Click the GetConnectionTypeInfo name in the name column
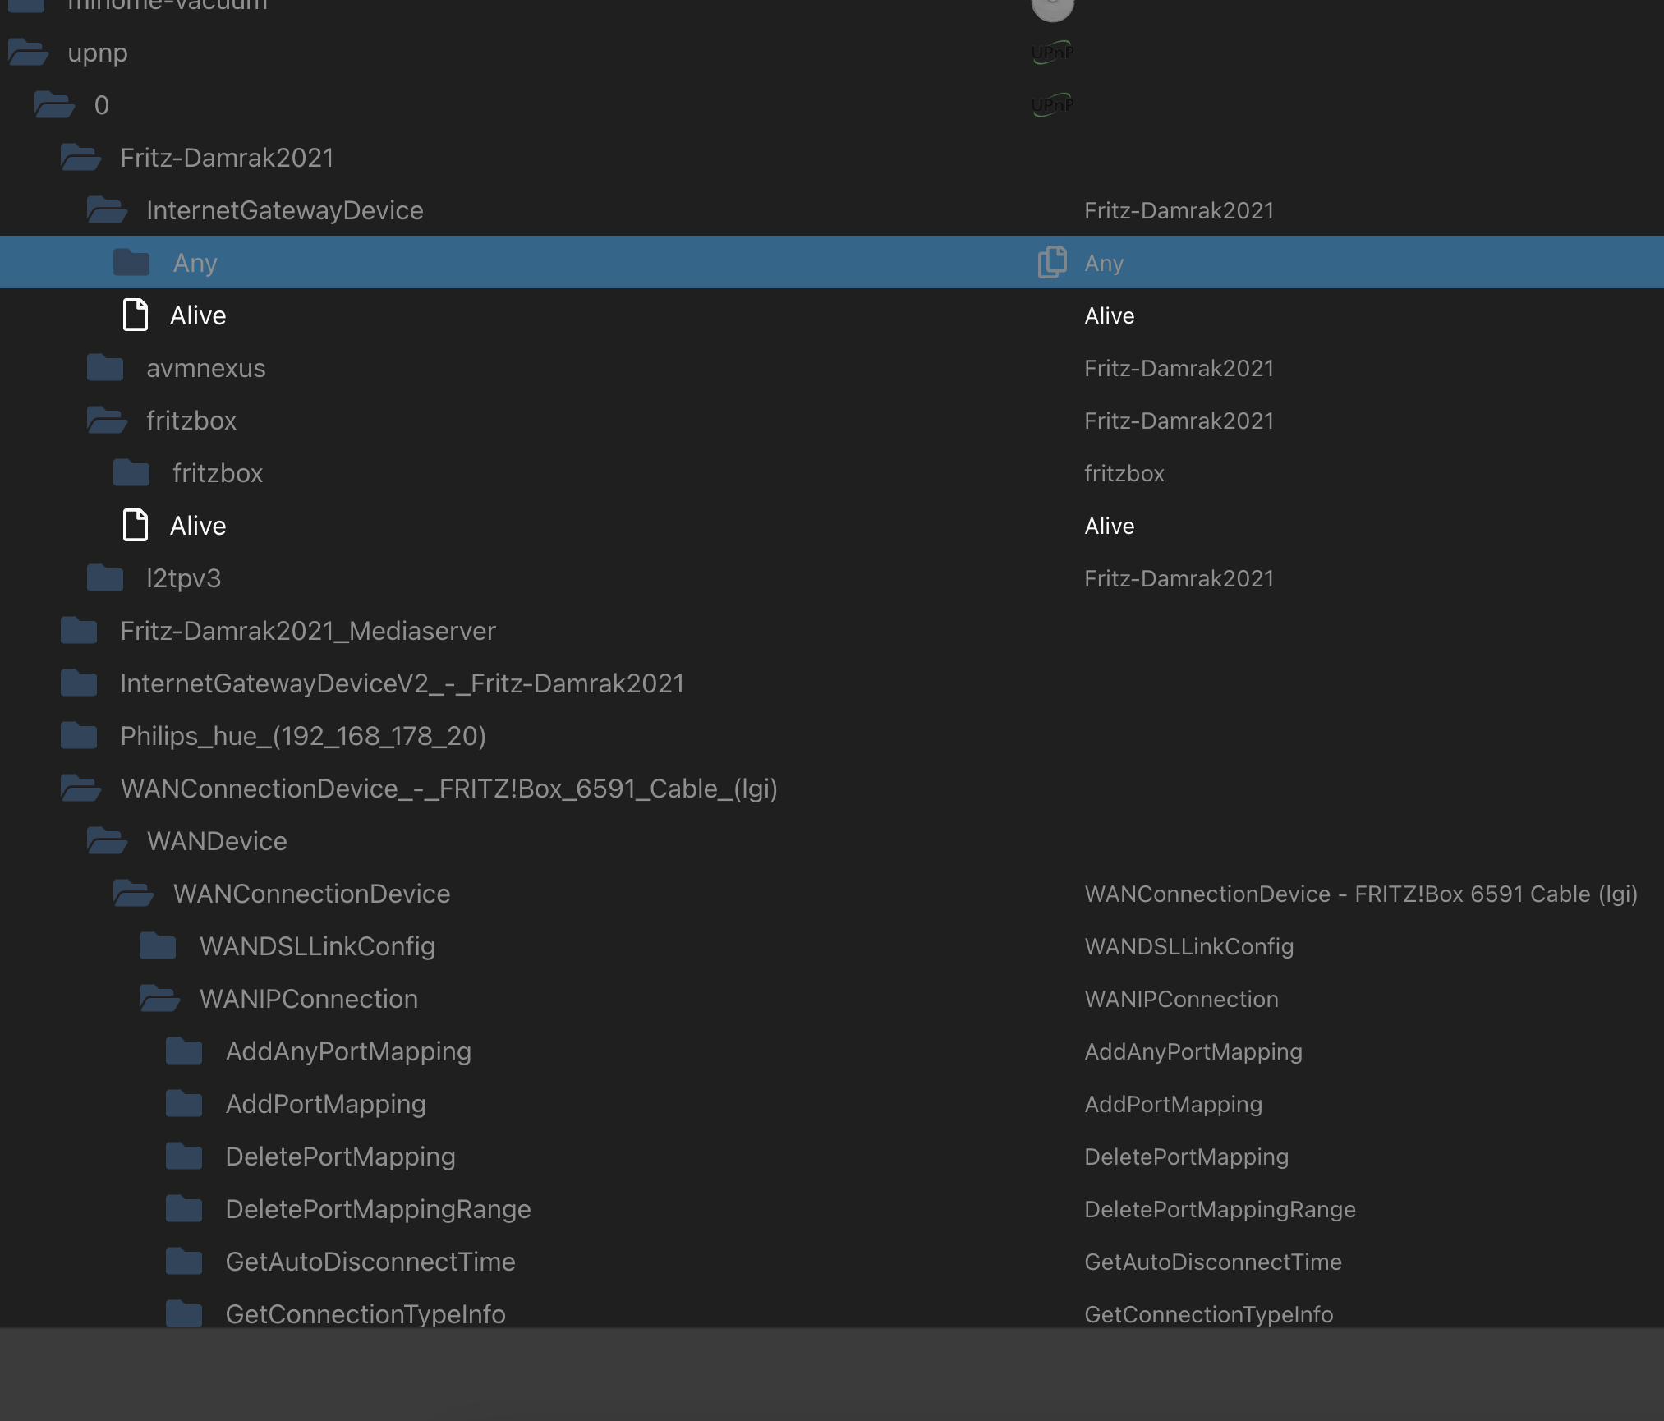 [1209, 1314]
